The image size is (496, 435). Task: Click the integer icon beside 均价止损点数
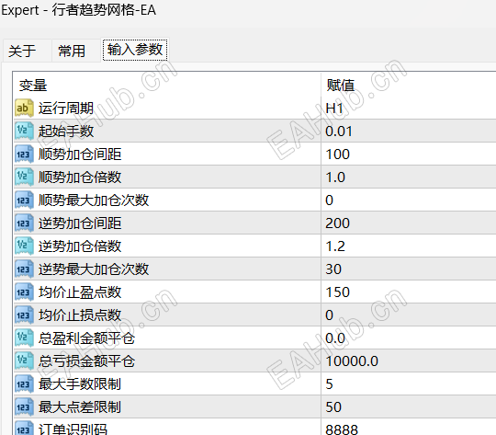tap(24, 315)
